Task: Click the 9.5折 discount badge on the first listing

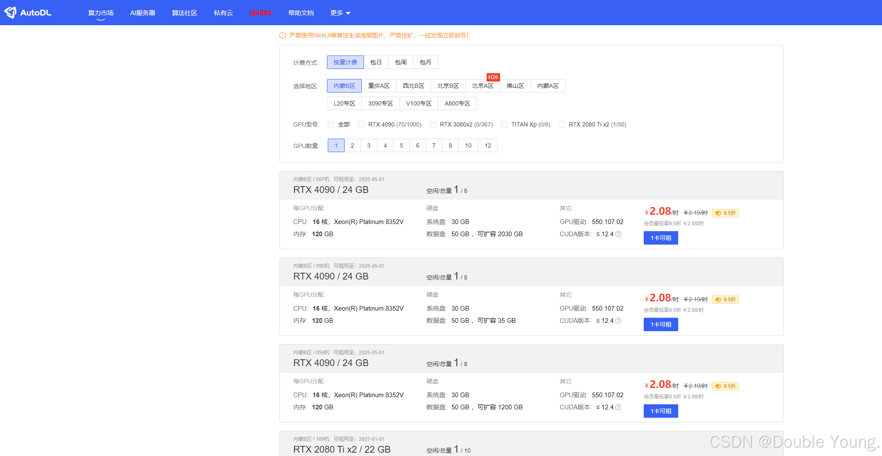Action: pyautogui.click(x=725, y=213)
